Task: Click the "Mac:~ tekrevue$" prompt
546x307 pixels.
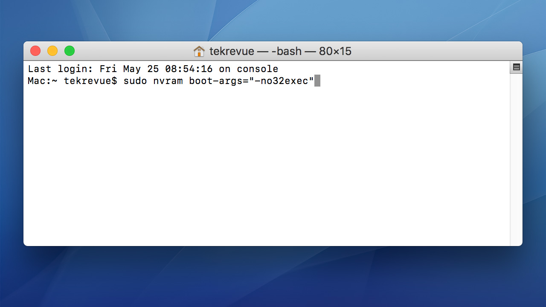Action: [73, 81]
